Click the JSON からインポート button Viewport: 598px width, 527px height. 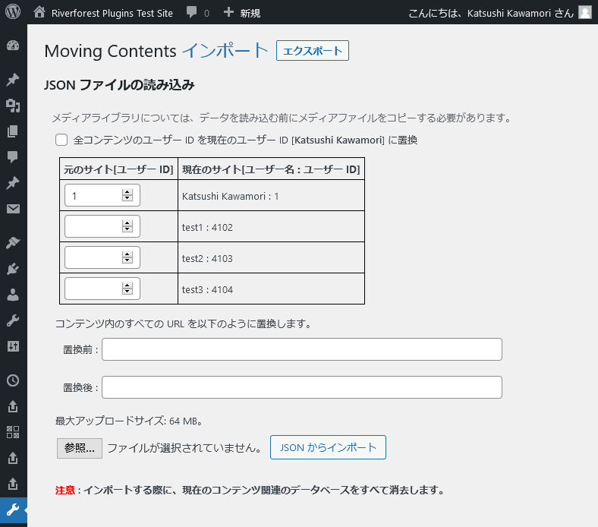pyautogui.click(x=328, y=447)
